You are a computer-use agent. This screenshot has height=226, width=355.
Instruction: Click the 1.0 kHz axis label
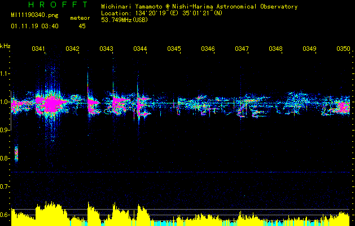coord(5,102)
